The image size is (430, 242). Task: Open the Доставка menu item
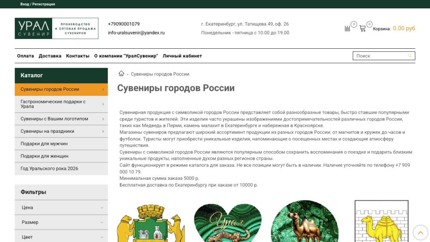click(x=50, y=56)
